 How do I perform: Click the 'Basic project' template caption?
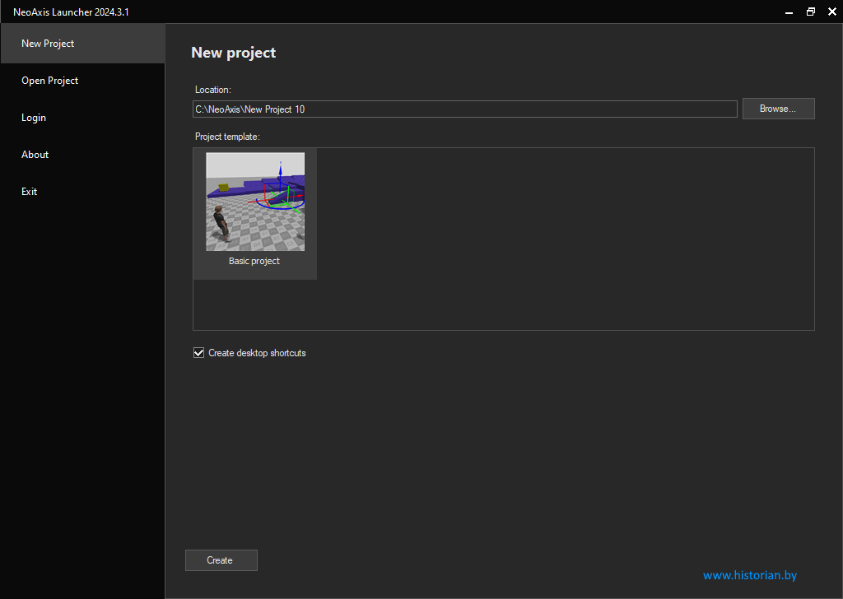254,261
